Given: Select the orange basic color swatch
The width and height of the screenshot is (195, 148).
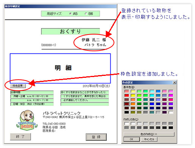Looking at the screenshot, I should pyautogui.click(x=133, y=104).
